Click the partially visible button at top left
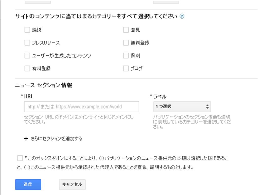261x195 pixels. 38,2
